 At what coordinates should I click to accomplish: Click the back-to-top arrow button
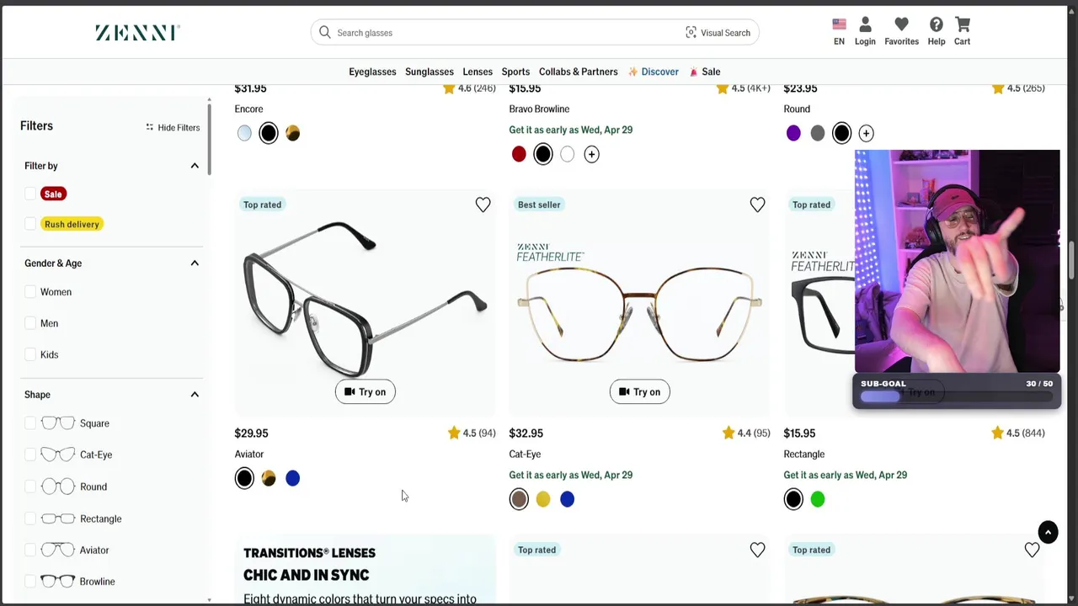click(x=1048, y=532)
